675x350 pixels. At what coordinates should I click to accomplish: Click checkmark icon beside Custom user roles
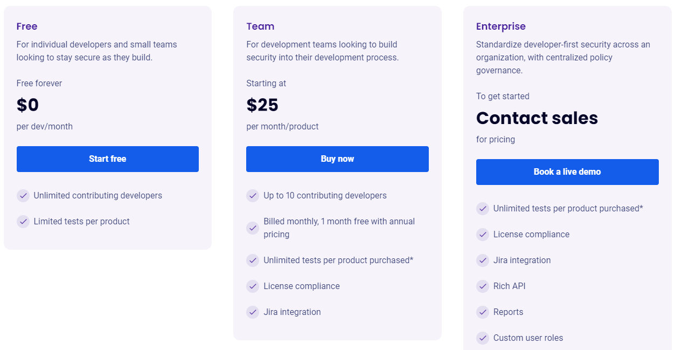click(x=483, y=338)
